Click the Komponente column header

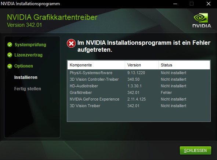(96, 65)
